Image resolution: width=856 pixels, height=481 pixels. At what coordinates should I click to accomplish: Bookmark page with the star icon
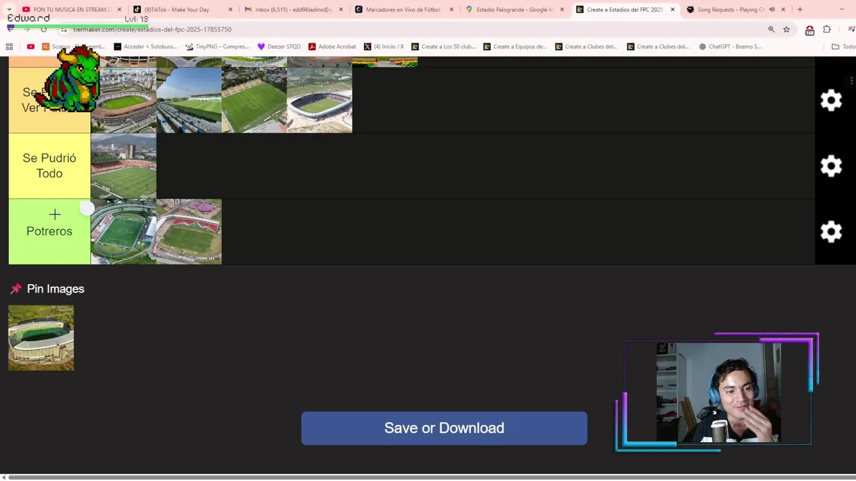786,29
